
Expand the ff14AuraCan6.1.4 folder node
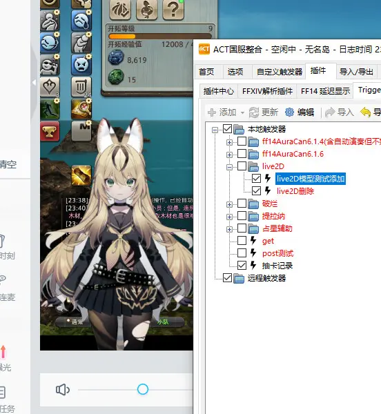tap(229, 142)
